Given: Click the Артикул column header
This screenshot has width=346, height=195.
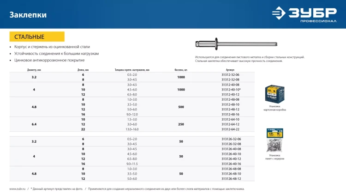Looking at the screenshot, I should 230,70.
